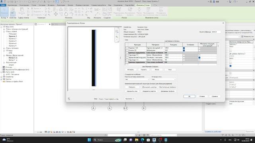255x143 pixels.
Task: Click zoom icon beside wall section preview
Action: tap(117, 37)
